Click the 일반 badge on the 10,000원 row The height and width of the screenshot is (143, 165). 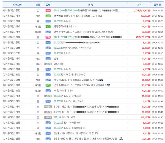point(48,91)
